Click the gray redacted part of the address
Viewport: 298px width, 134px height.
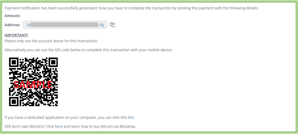(64, 25)
